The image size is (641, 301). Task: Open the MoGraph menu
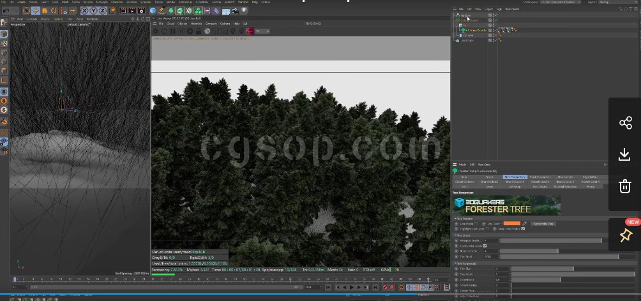(102, 2)
